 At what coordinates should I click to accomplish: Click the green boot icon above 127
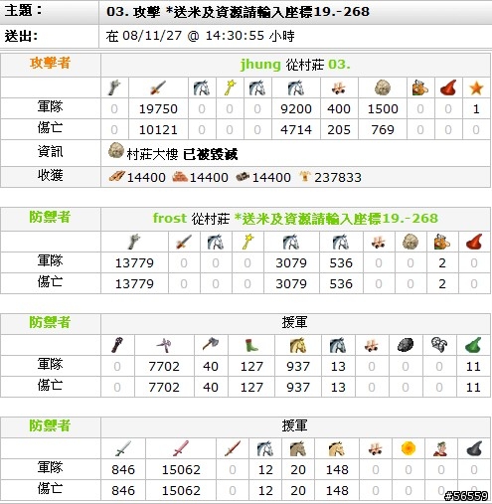[251, 346]
